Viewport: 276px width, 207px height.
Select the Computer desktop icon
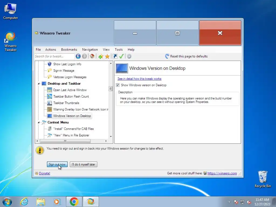click(x=11, y=11)
